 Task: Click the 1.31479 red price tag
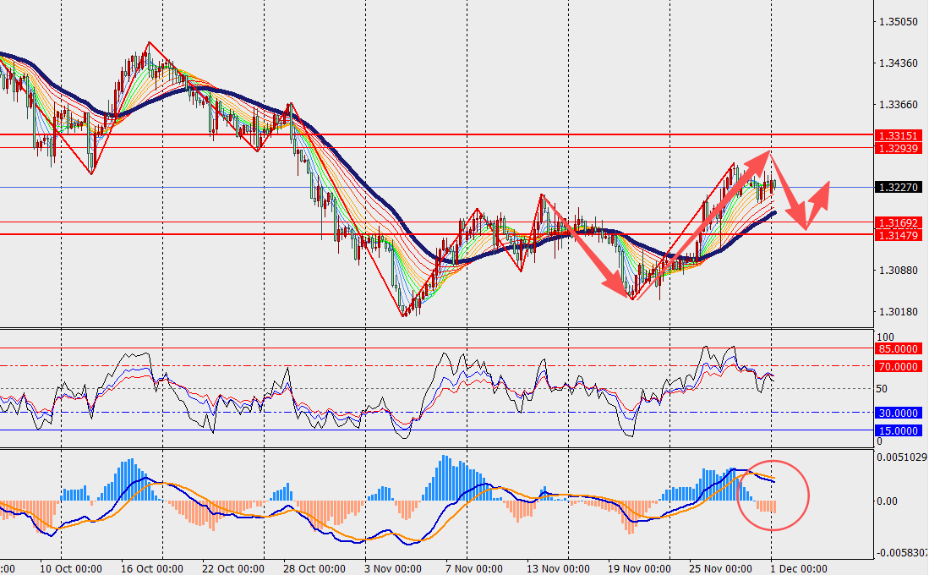tap(898, 235)
